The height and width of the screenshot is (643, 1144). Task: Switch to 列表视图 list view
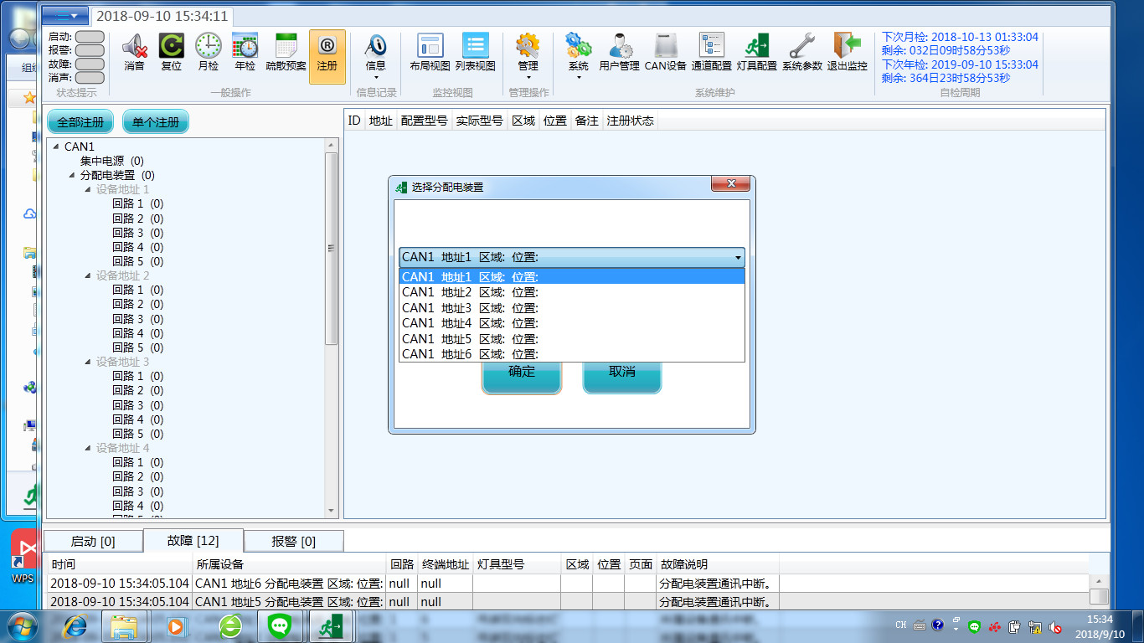point(475,52)
